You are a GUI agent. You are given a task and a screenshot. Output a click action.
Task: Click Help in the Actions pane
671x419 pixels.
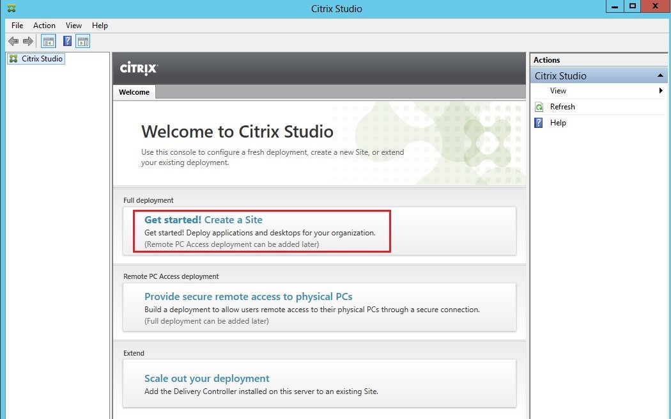[x=558, y=123]
